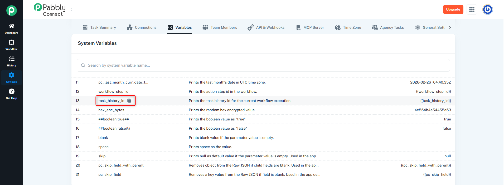Open the apps grid menu
Viewport: 504px width, 185px height.
point(472,9)
